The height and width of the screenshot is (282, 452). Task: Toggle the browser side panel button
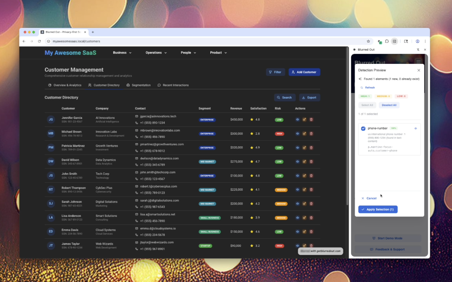pyautogui.click(x=394, y=41)
